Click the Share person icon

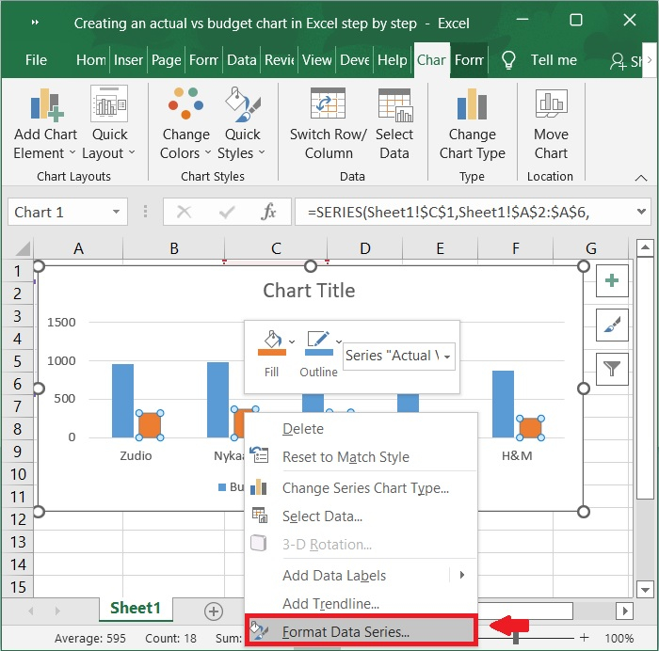click(x=618, y=61)
